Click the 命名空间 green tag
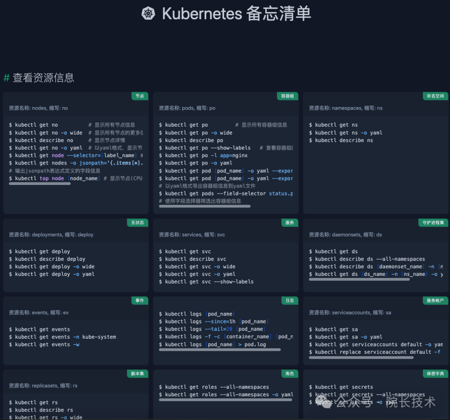 (x=435, y=96)
